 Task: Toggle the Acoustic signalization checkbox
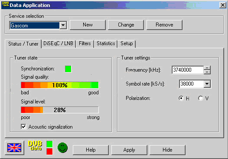point(23,127)
